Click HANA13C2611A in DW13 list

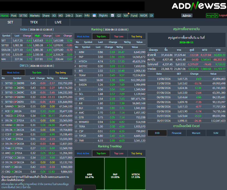click(14, 125)
